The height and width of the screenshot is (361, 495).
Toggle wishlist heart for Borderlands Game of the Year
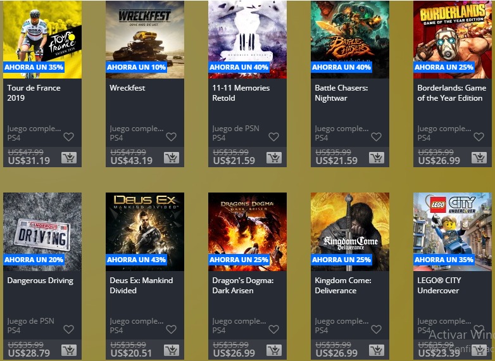point(479,137)
